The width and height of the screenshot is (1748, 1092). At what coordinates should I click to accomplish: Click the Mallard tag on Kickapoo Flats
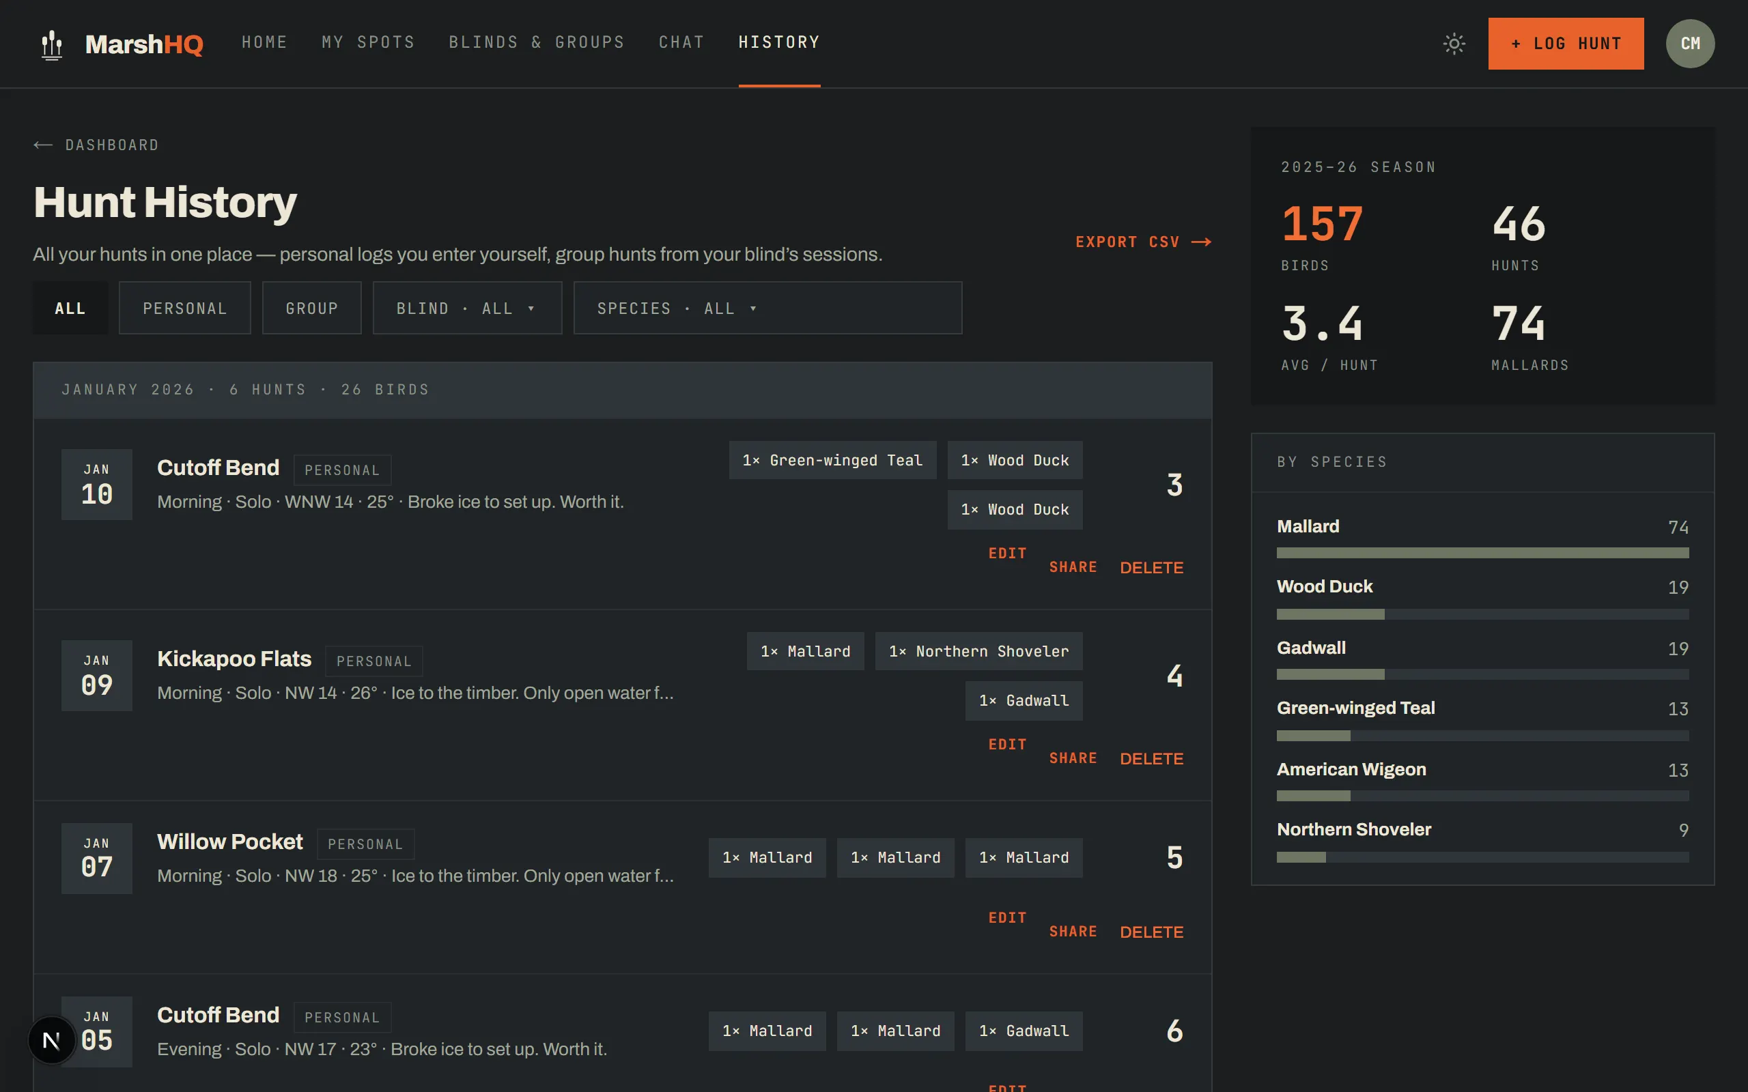[806, 651]
